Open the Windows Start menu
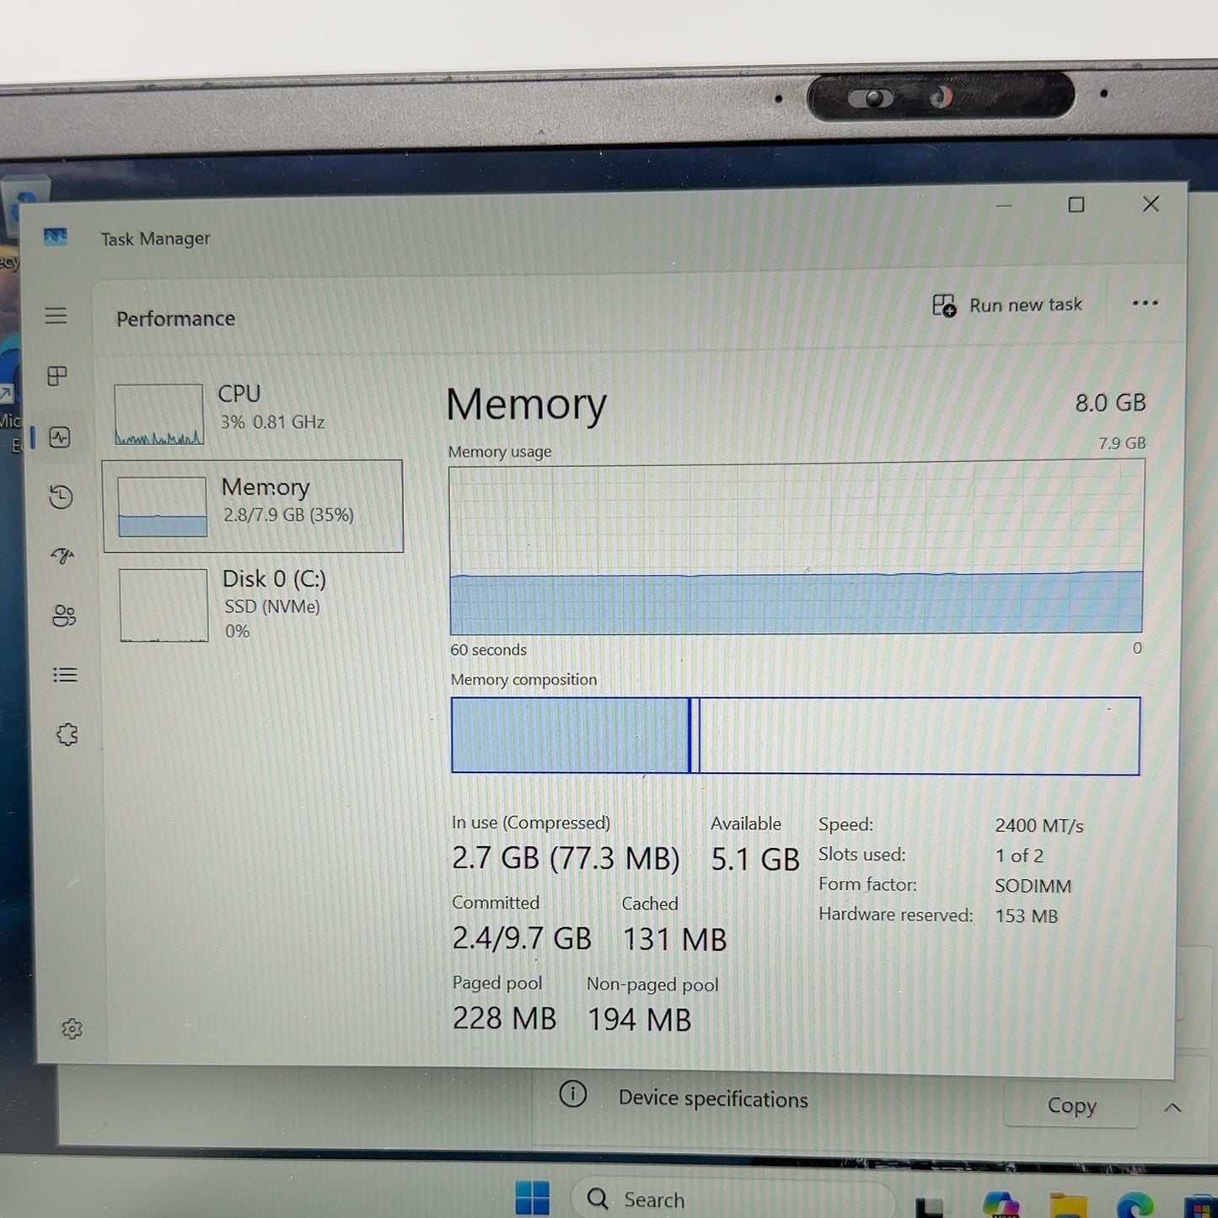This screenshot has width=1218, height=1218. point(532,1198)
